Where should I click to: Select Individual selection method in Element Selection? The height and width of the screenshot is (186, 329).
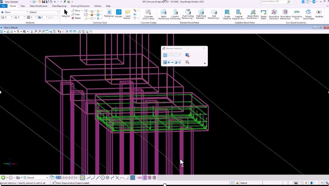[165, 55]
